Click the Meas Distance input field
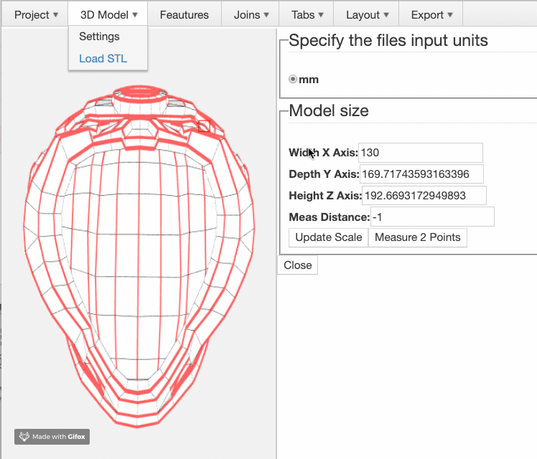The height and width of the screenshot is (459, 537). click(x=432, y=217)
